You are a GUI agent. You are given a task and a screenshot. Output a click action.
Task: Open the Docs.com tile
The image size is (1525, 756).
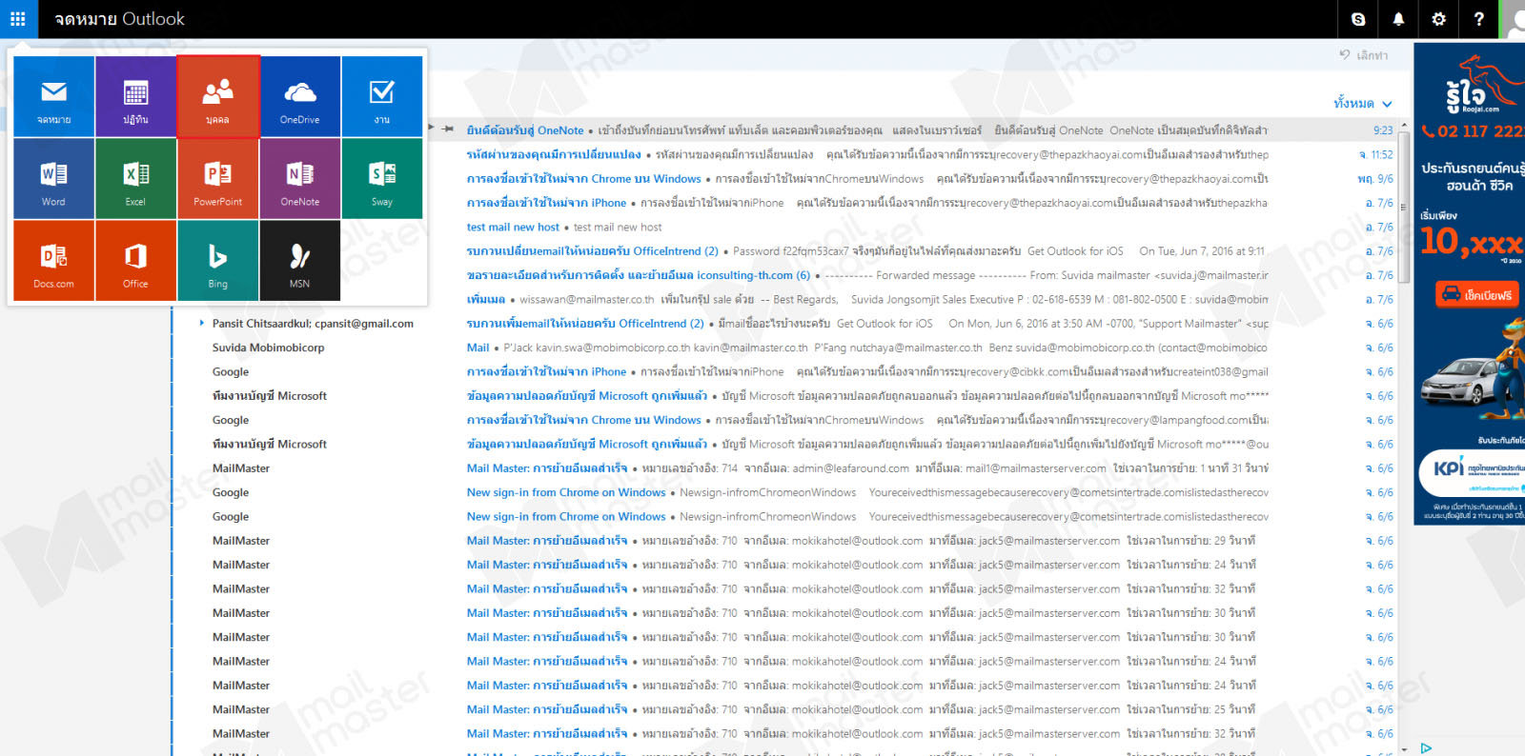pos(53,260)
